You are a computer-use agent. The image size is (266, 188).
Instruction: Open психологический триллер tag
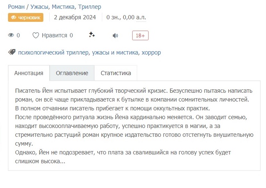[53, 52]
